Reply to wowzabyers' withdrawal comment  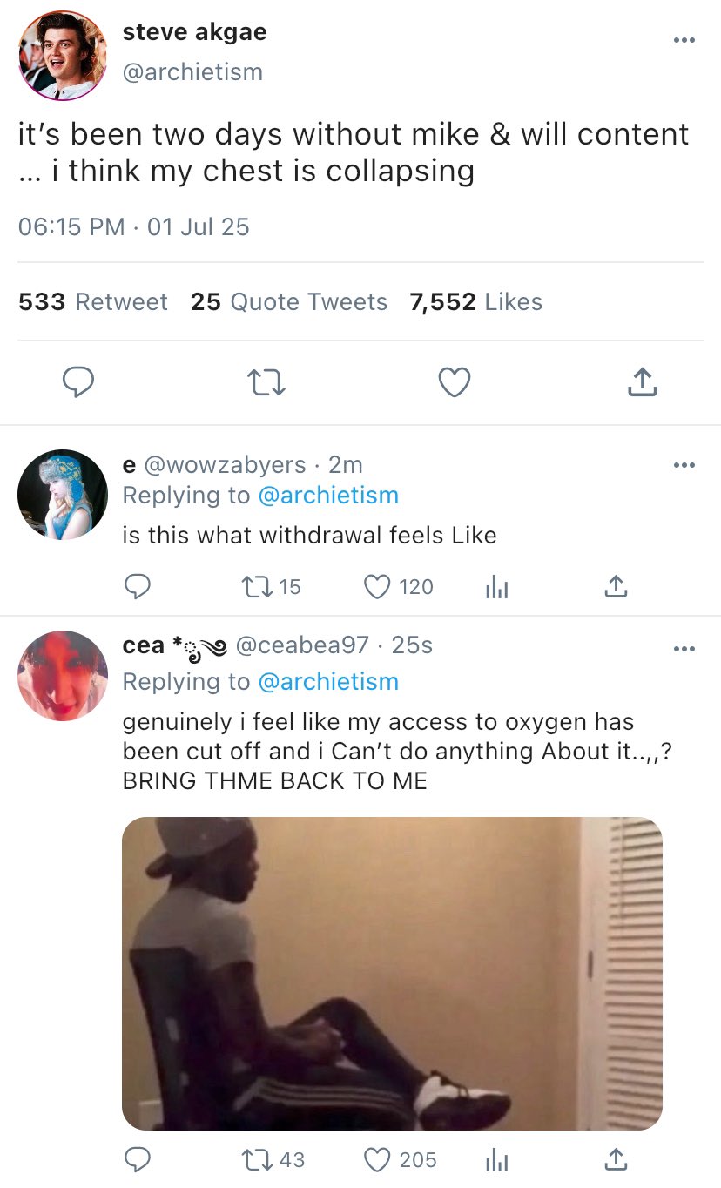[x=137, y=587]
